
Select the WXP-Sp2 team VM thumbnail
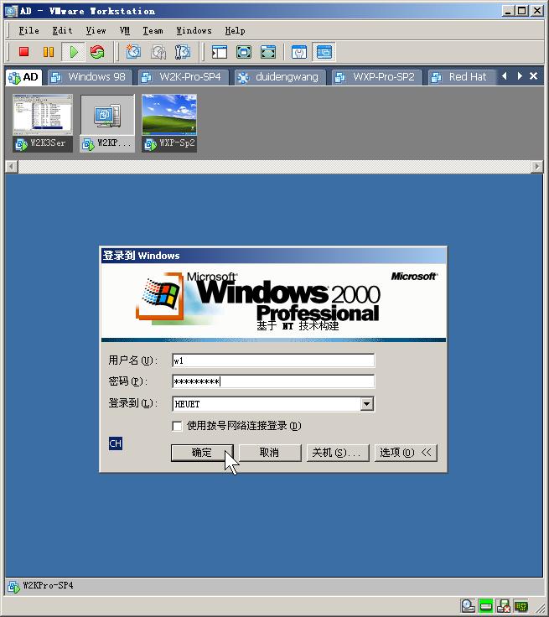click(169, 122)
